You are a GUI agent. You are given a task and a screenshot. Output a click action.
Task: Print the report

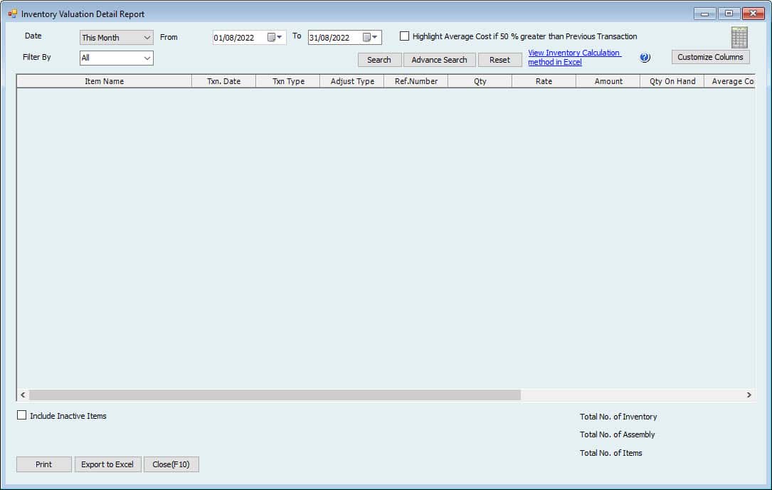click(x=44, y=464)
